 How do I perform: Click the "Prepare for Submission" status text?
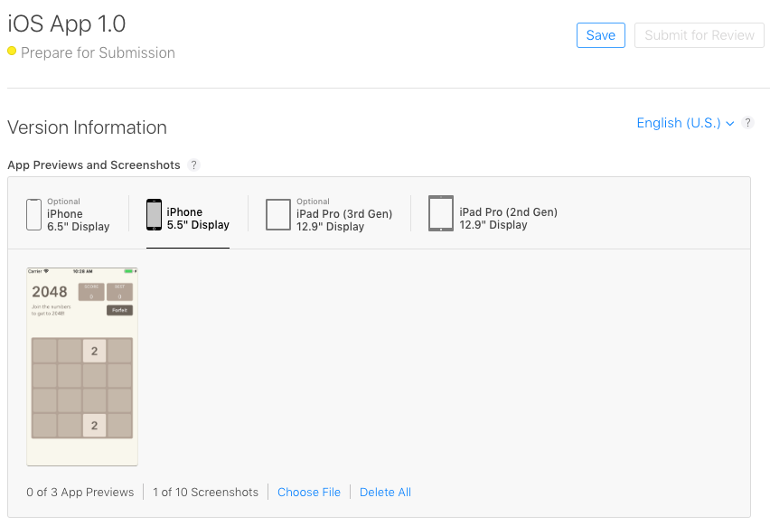click(98, 52)
